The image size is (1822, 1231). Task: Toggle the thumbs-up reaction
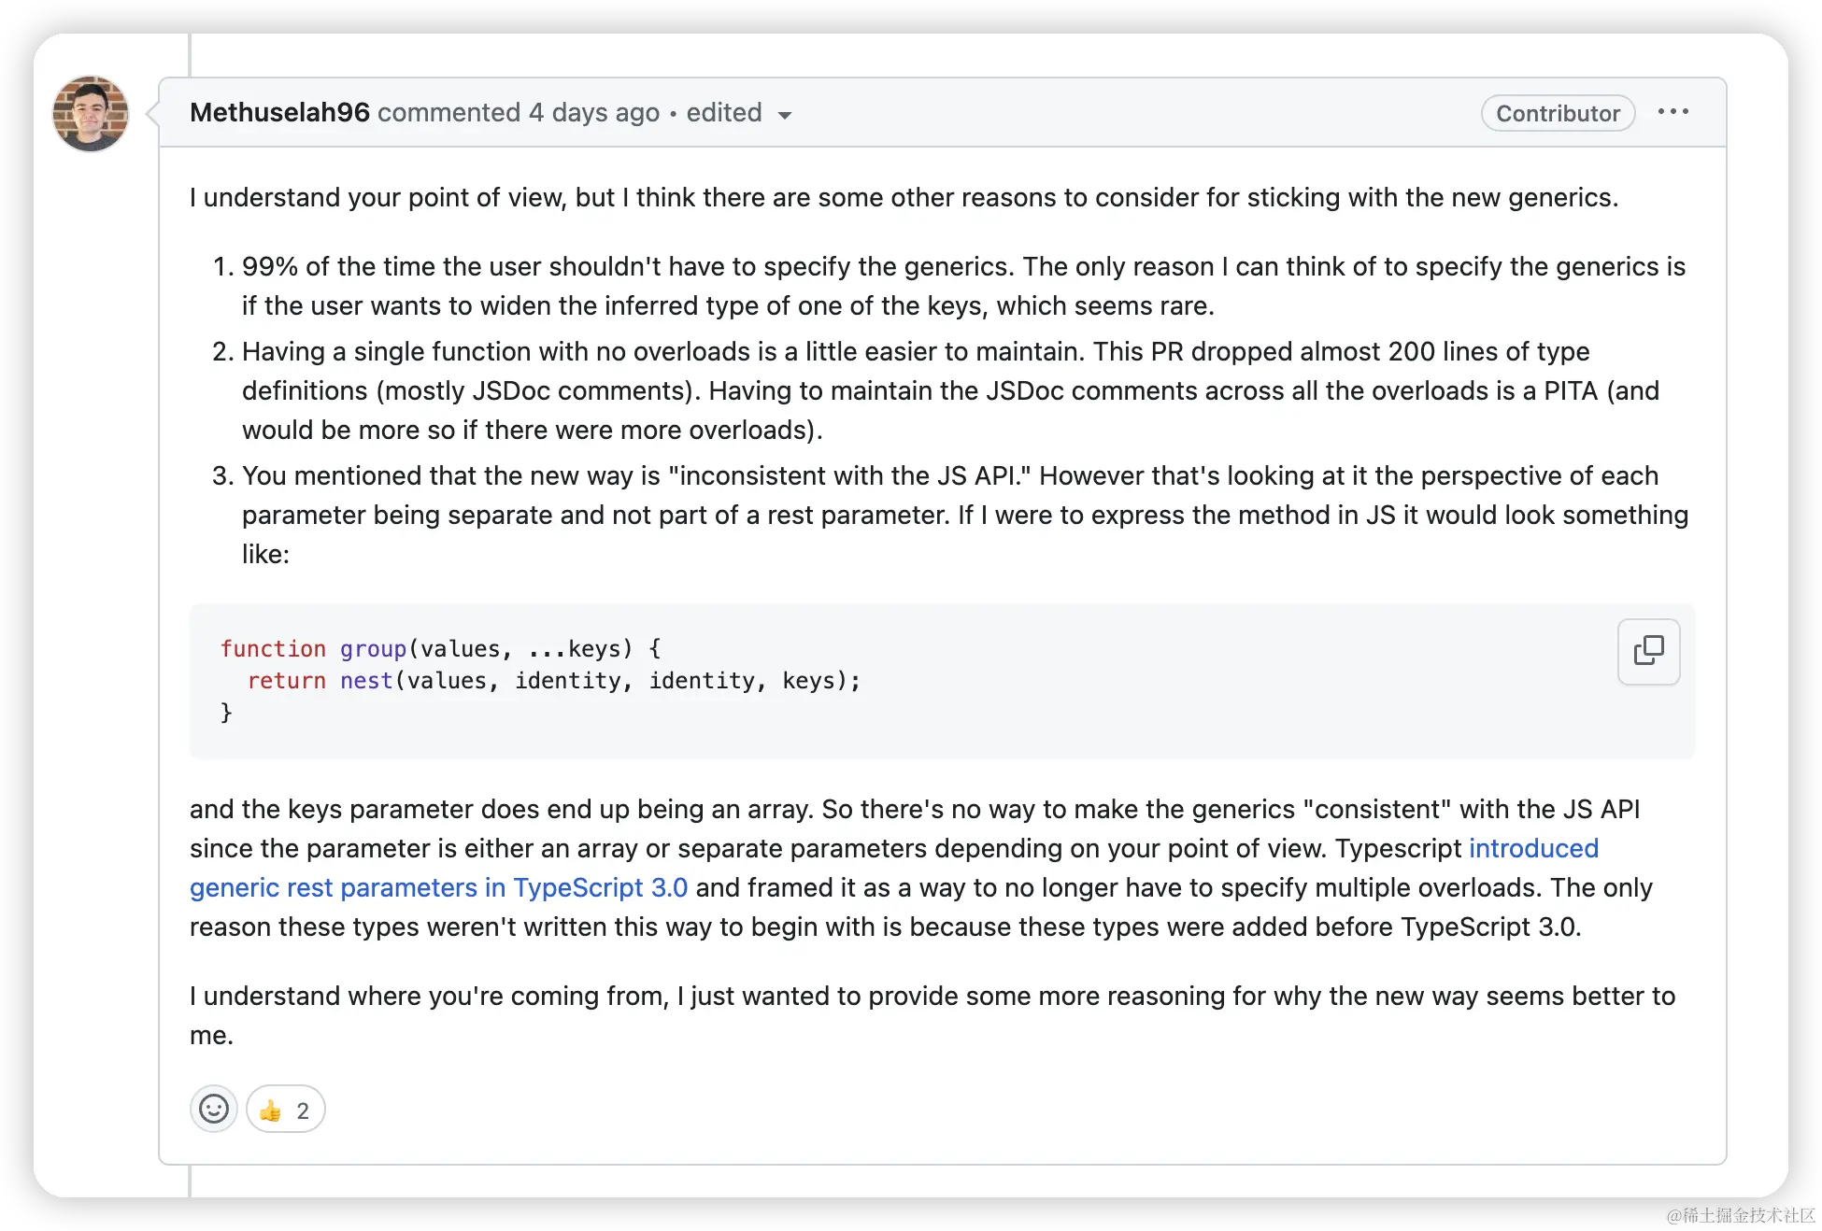tap(271, 1110)
